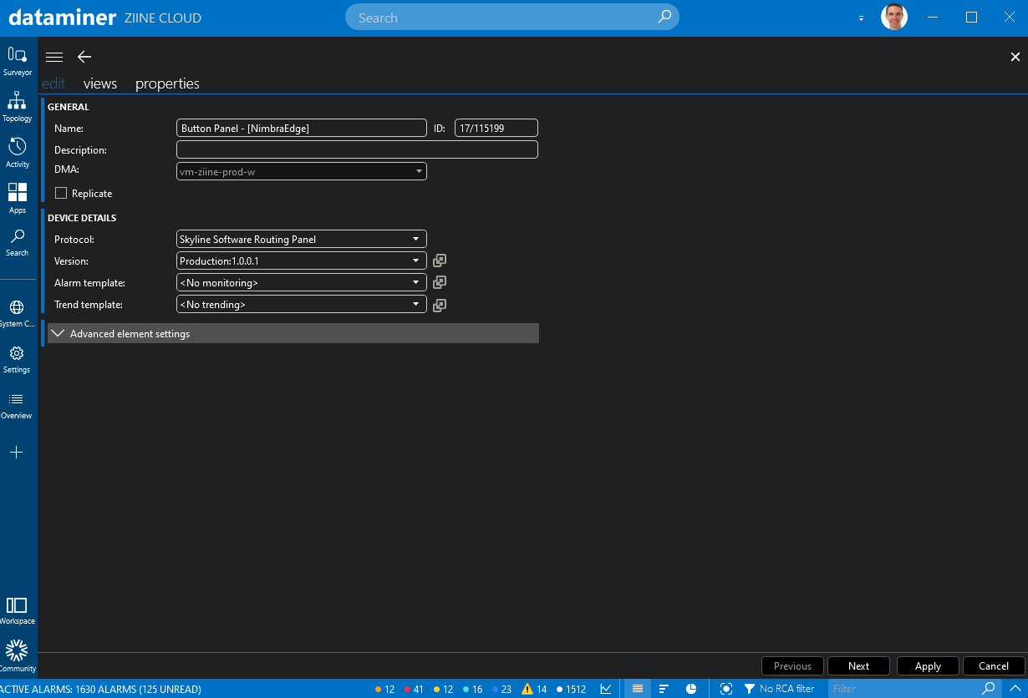Viewport: 1028px width, 698px height.
Task: Expand Advanced element settings
Action: 293,333
